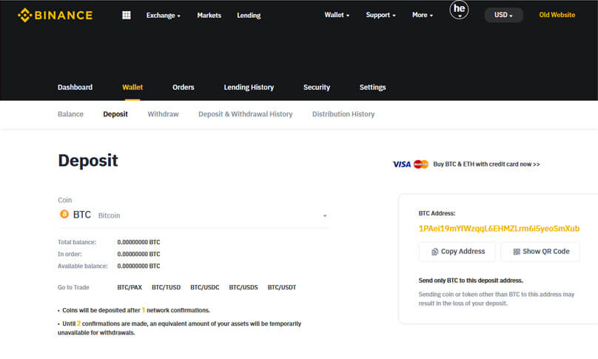Click the Copy Address button
The height and width of the screenshot is (359, 598).
[x=457, y=252]
